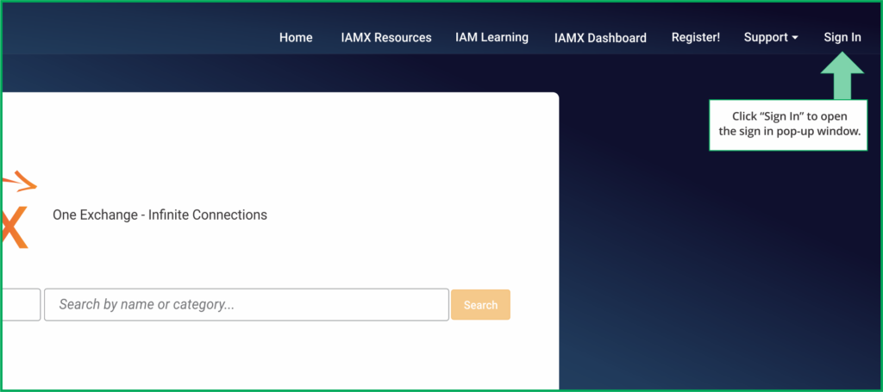Viewport: 883px width, 392px height.
Task: Focus the Search by name or category field
Action: coord(247,305)
